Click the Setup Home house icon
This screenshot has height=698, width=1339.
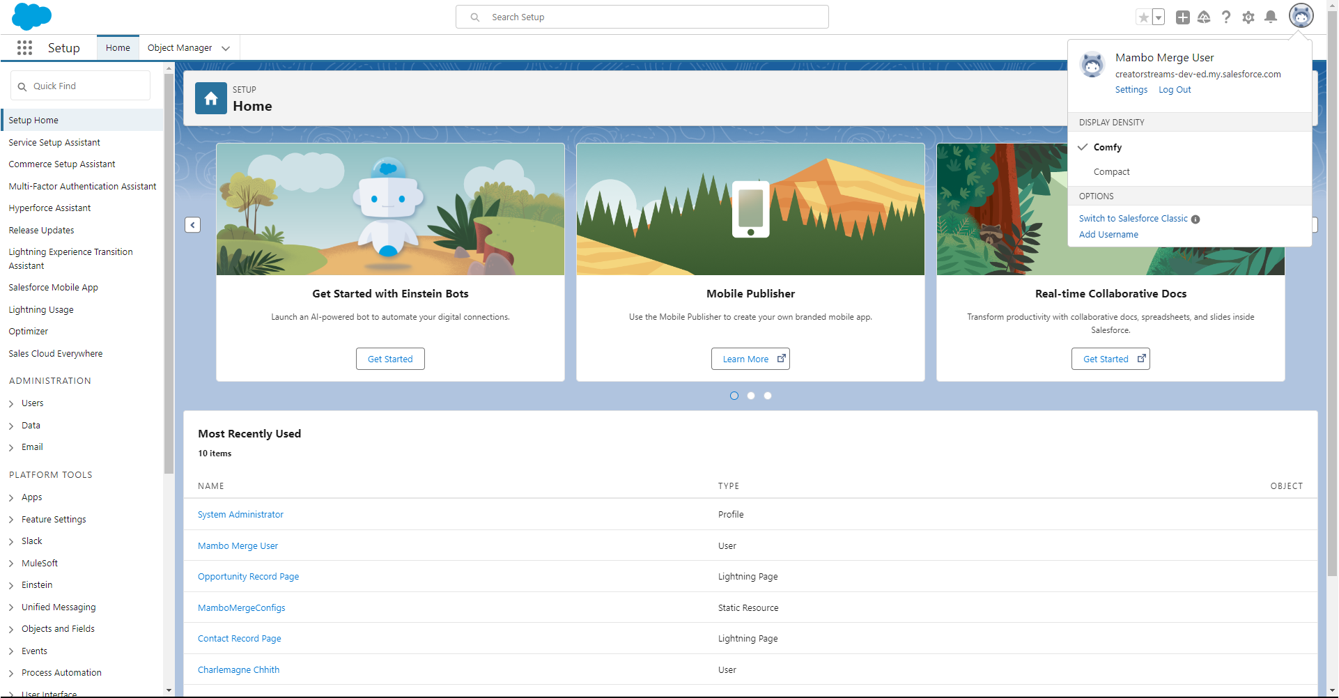tap(210, 98)
